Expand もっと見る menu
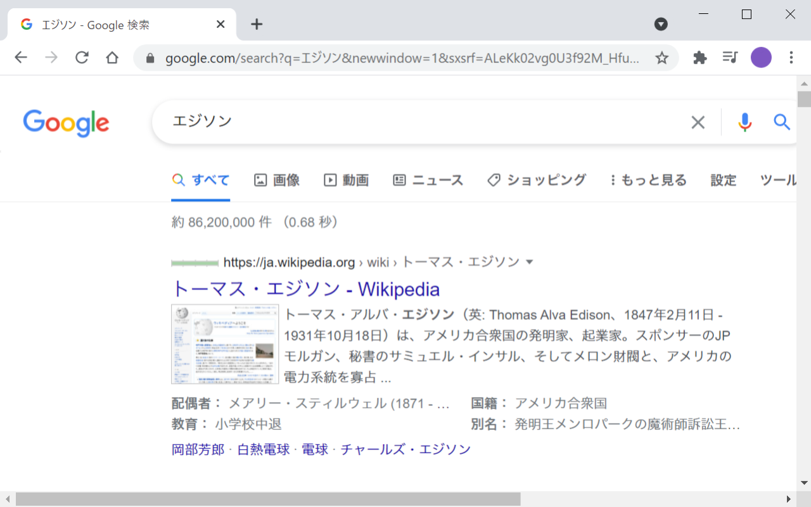 pos(648,180)
